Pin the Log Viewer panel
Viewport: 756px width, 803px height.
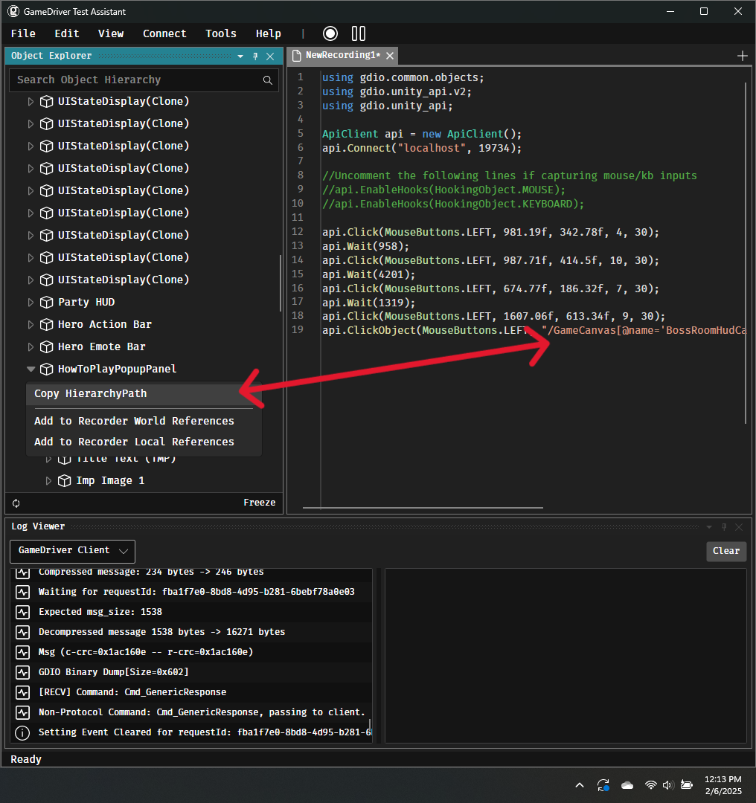coord(723,526)
